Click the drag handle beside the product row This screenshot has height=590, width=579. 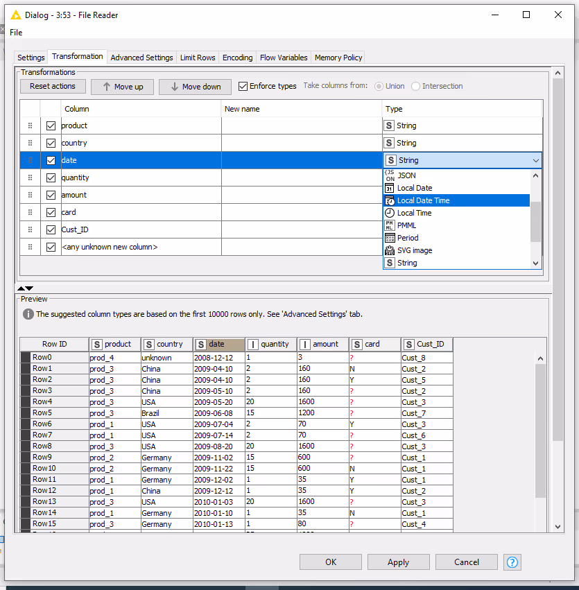(28, 125)
